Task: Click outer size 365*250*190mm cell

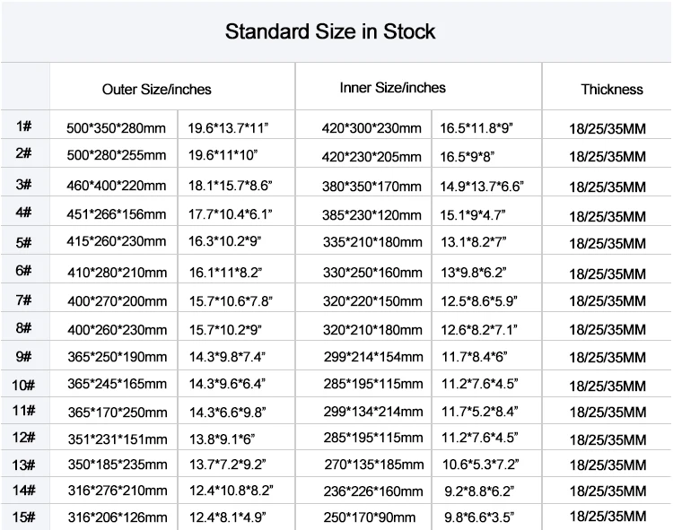Action: (116, 358)
